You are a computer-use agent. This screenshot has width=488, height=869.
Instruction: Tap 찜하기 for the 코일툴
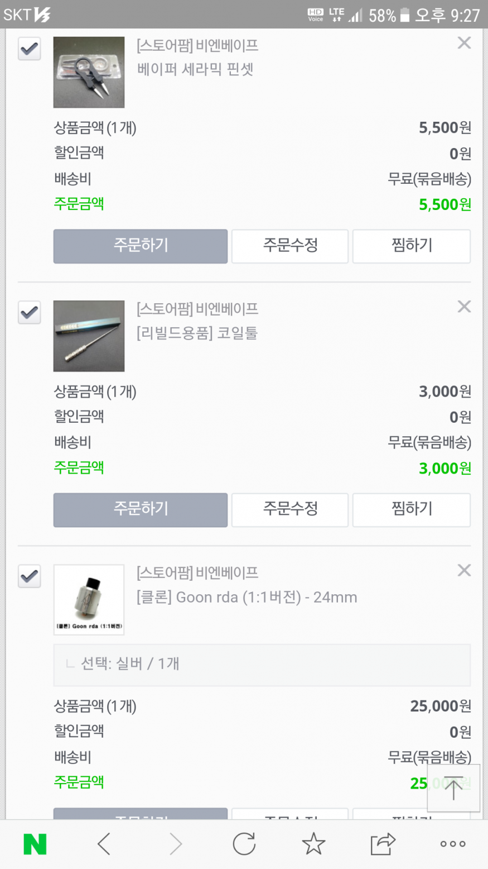pyautogui.click(x=412, y=509)
